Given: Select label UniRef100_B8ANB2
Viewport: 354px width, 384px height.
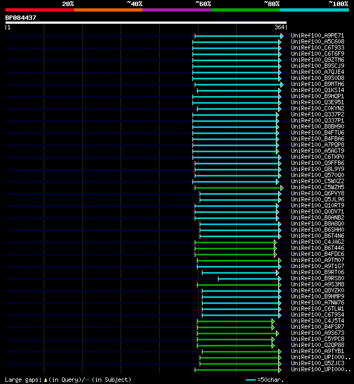Looking at the screenshot, I should pos(317,217).
